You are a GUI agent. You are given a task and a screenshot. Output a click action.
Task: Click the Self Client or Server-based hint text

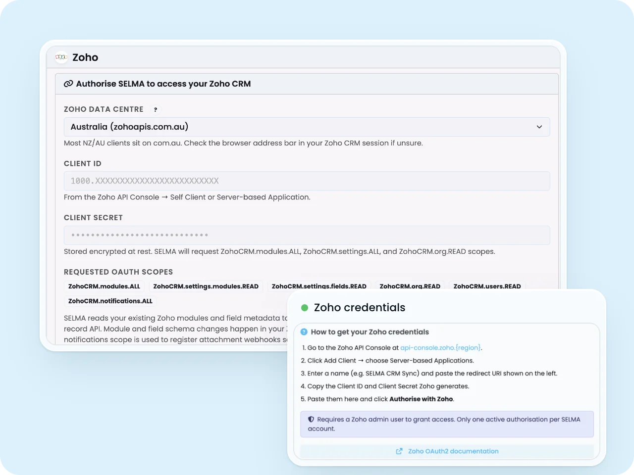(x=187, y=197)
